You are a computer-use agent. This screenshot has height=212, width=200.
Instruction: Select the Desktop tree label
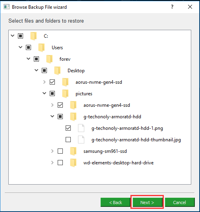pyautogui.click(x=76, y=71)
